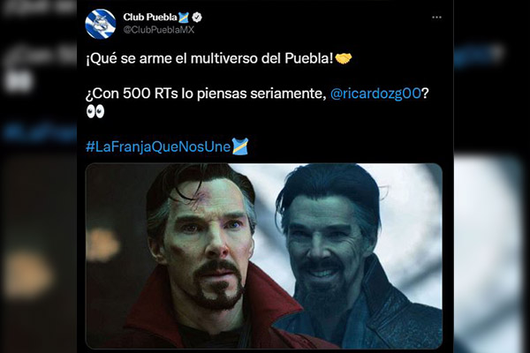
Task: Open the Club Puebla profile avatar
Action: pos(101,24)
